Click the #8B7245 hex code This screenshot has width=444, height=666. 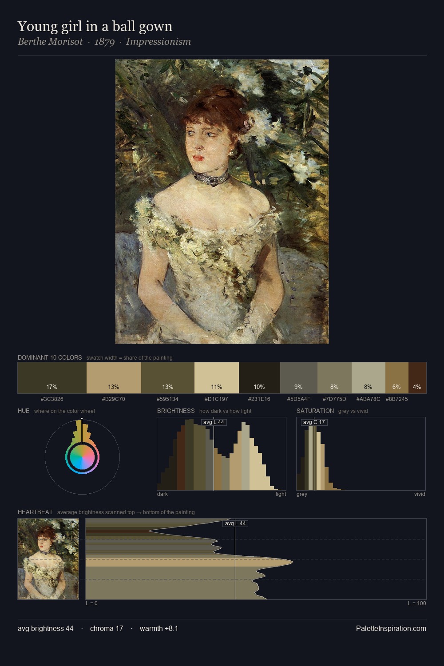click(x=397, y=399)
